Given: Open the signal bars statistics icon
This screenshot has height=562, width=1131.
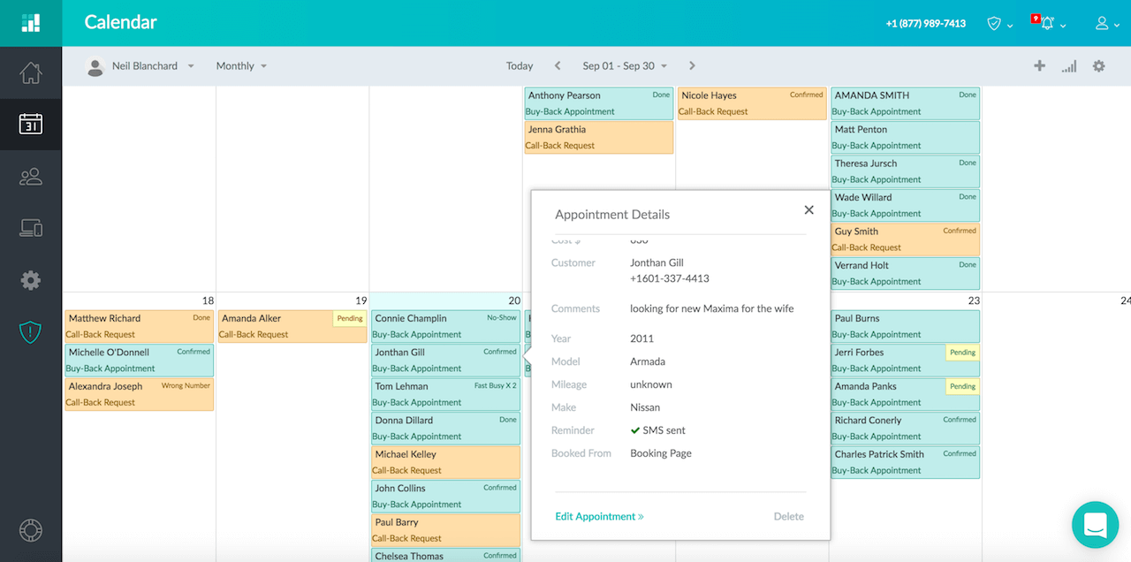Looking at the screenshot, I should pos(1069,66).
